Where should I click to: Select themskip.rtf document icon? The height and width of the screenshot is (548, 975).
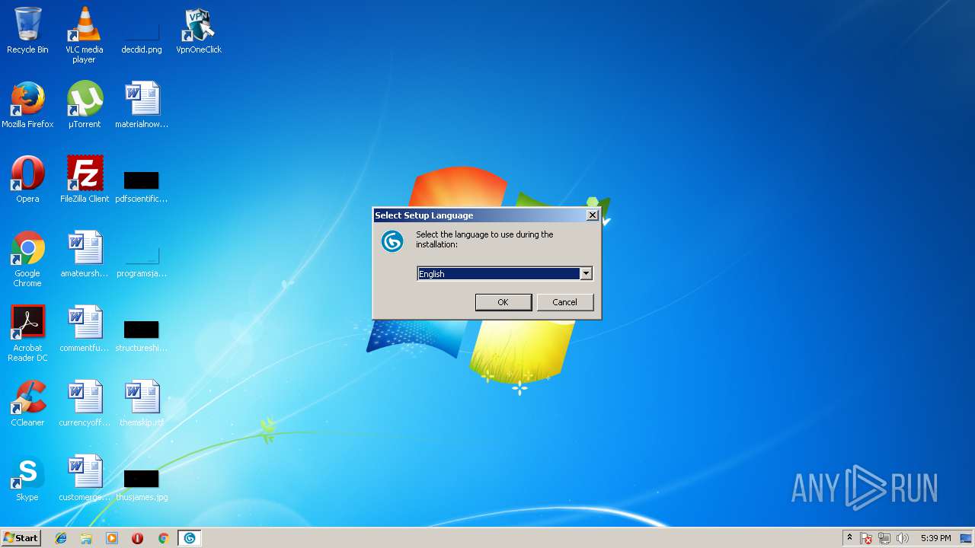pyautogui.click(x=141, y=403)
